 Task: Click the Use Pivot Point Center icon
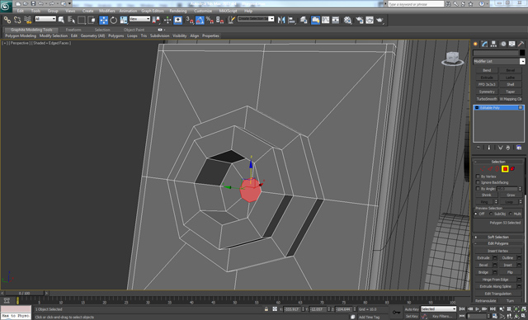[157, 20]
